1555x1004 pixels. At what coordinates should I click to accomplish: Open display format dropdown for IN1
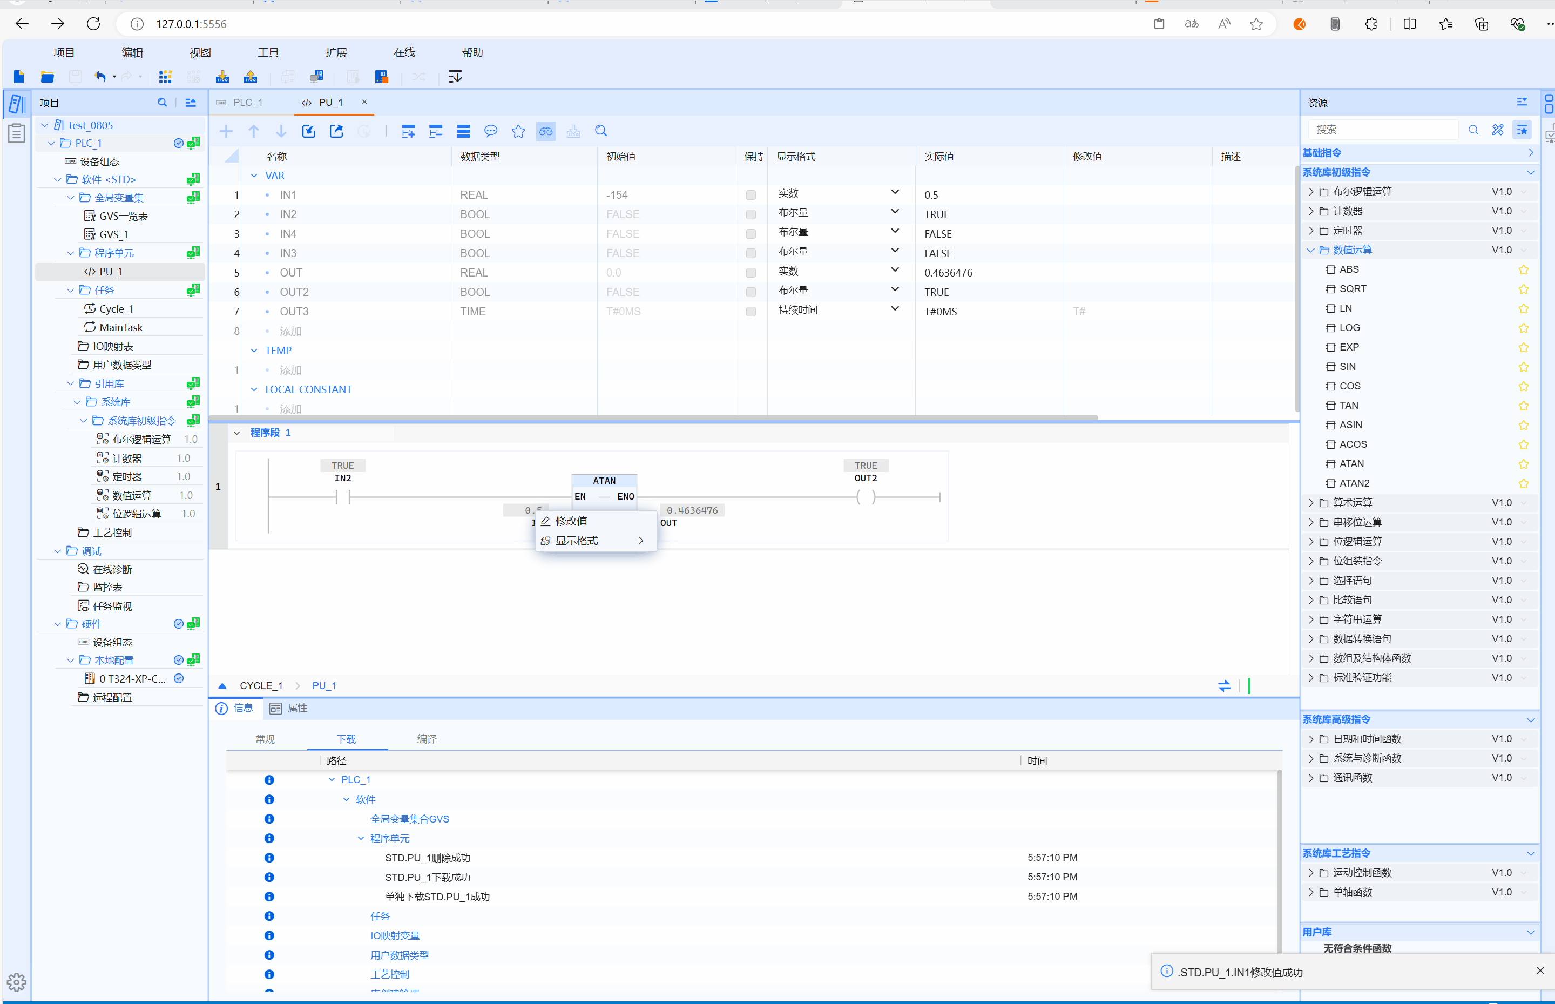894,193
